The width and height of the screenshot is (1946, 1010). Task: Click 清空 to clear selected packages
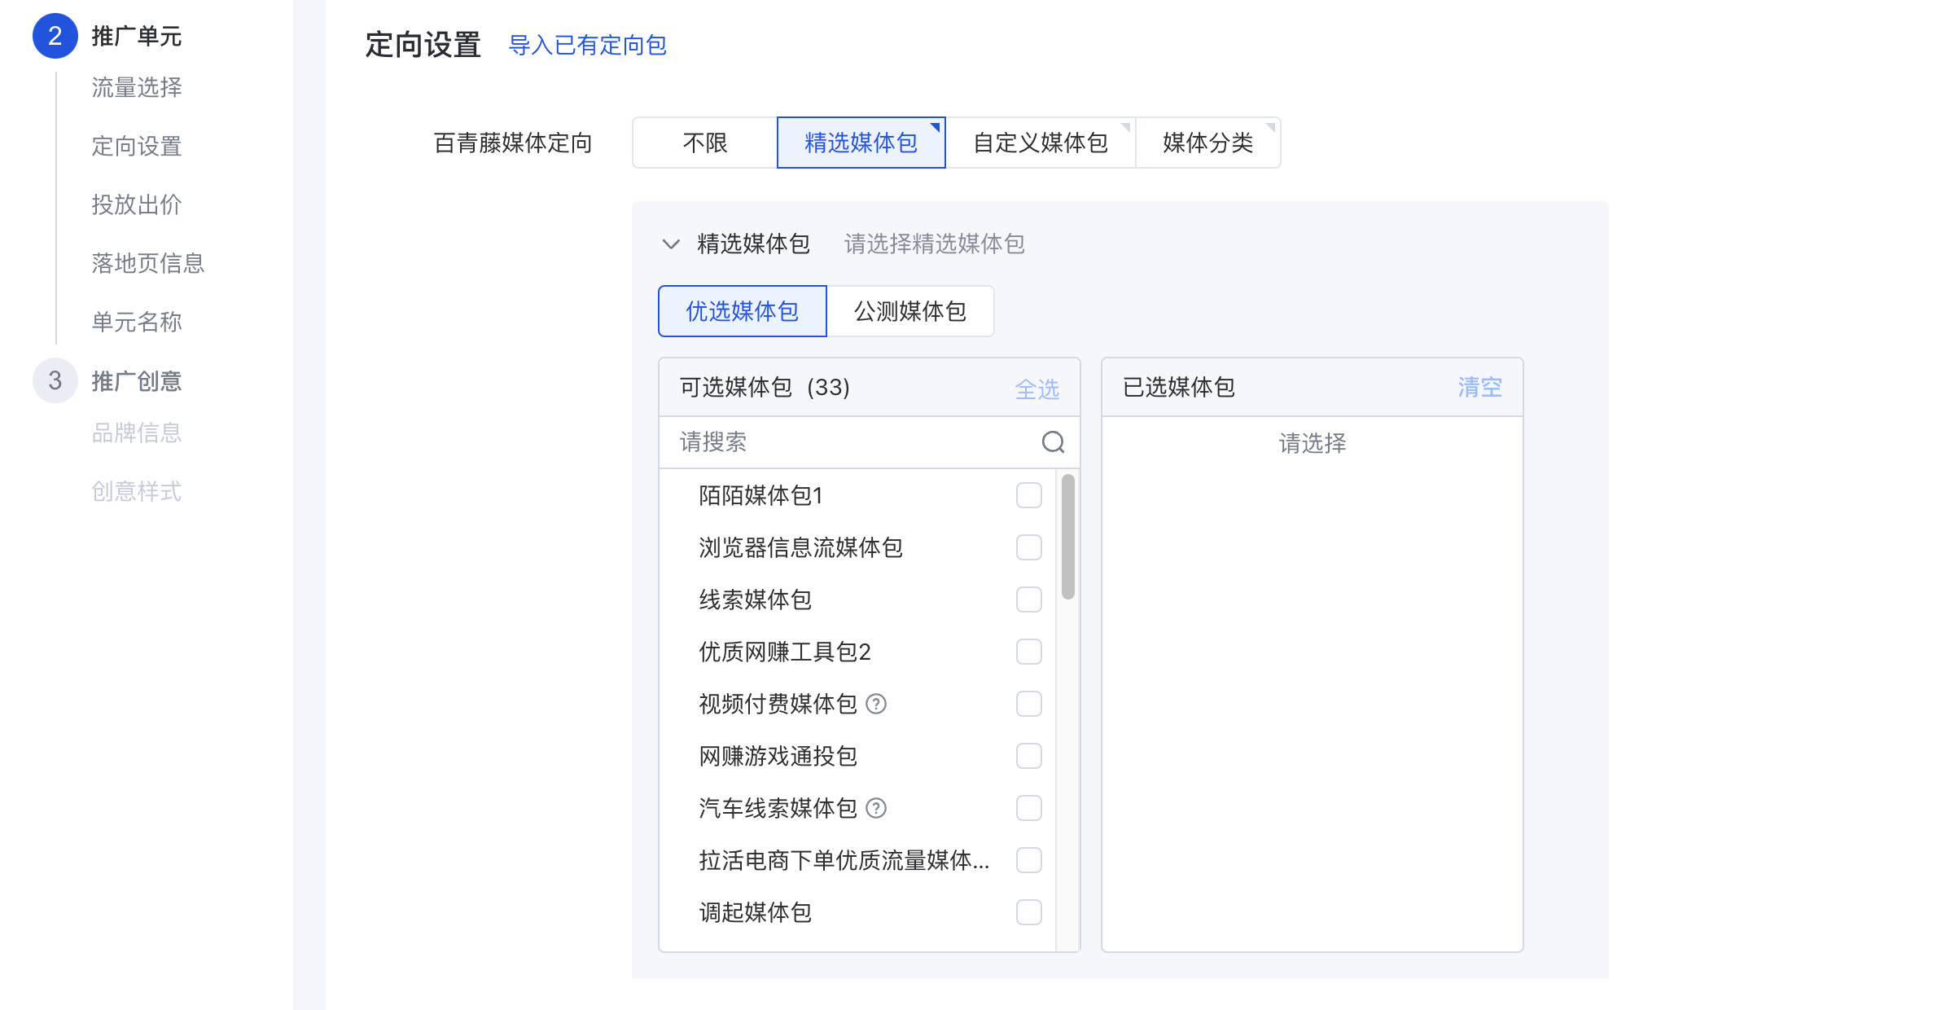pyautogui.click(x=1479, y=387)
